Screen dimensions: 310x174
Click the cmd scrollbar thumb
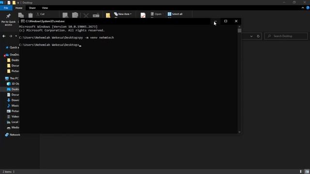click(x=239, y=30)
